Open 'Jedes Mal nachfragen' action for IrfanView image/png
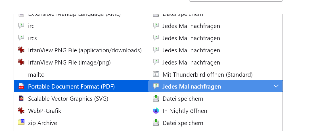Viewport: 320px width, 131px height. (191, 63)
